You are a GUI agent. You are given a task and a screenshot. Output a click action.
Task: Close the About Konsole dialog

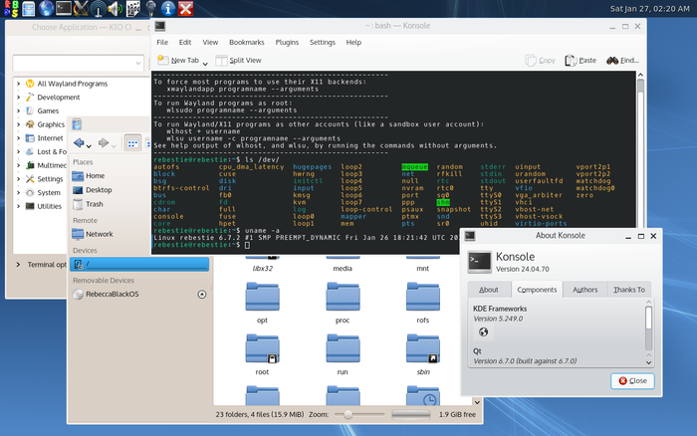click(x=632, y=380)
